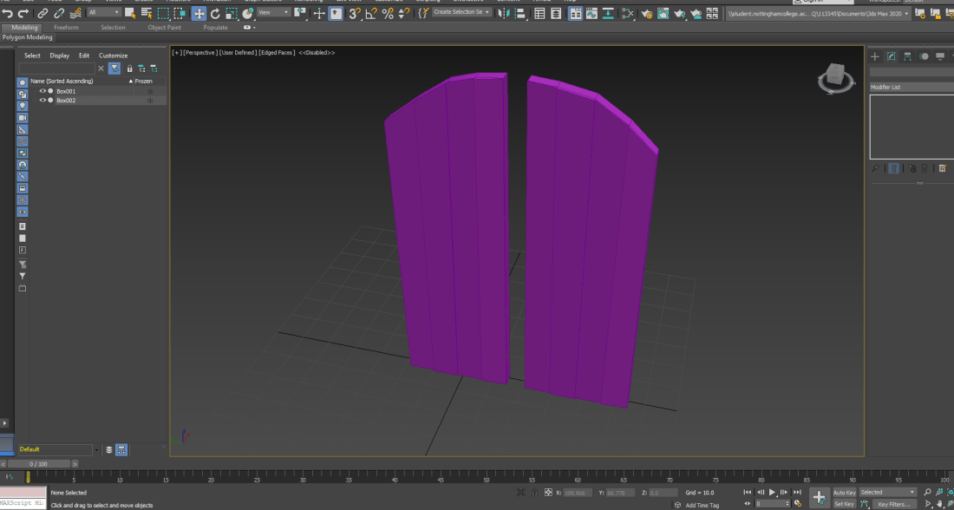Click the Angle Snap toggle icon
954x510 pixels.
pyautogui.click(x=371, y=13)
